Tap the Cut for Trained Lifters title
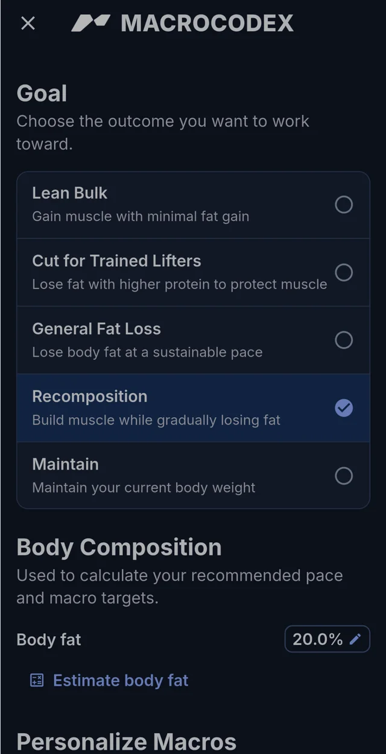386x754 pixels. coord(116,261)
